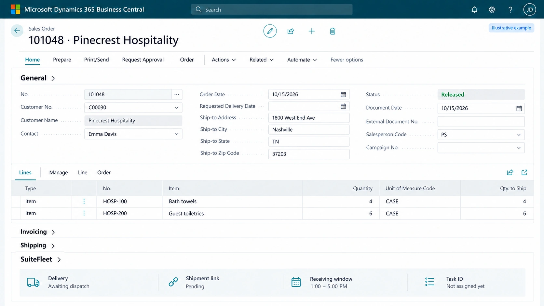Open the JD user account avatar
Screen dimensions: 544x306
point(530,9)
